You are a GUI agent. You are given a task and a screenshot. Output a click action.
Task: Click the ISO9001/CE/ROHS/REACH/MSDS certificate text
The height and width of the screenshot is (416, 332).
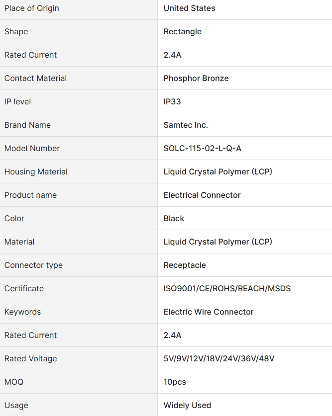[x=227, y=288]
